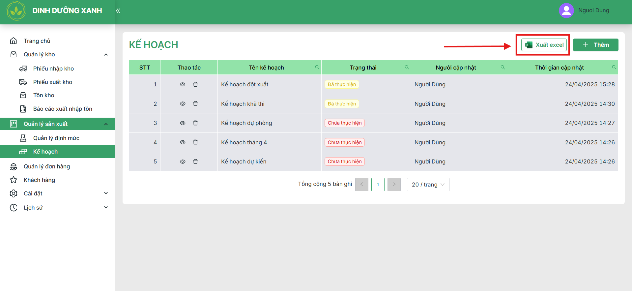Search by Tên kế hoạch column magnifier
Screen dimensions: 632x291
pos(317,67)
